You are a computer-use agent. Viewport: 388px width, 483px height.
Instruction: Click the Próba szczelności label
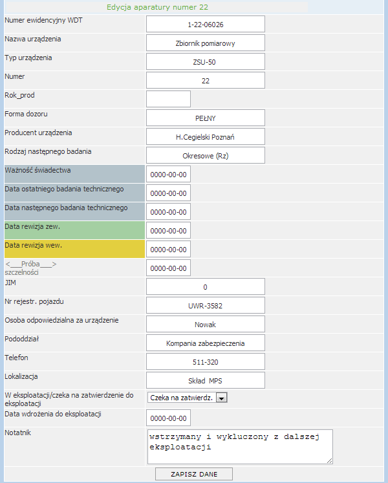point(31,268)
